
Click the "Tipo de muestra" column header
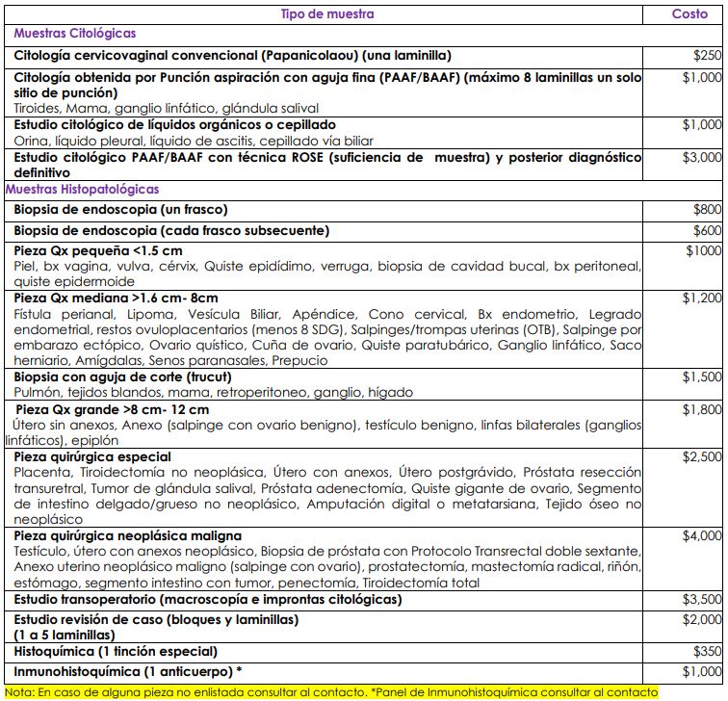coord(327,14)
